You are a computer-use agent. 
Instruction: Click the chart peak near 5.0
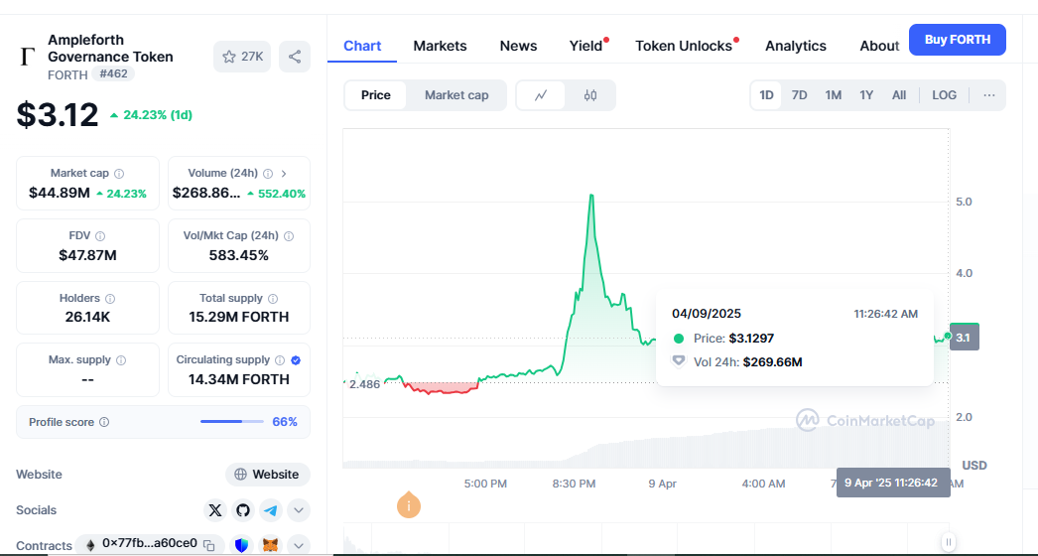click(591, 195)
